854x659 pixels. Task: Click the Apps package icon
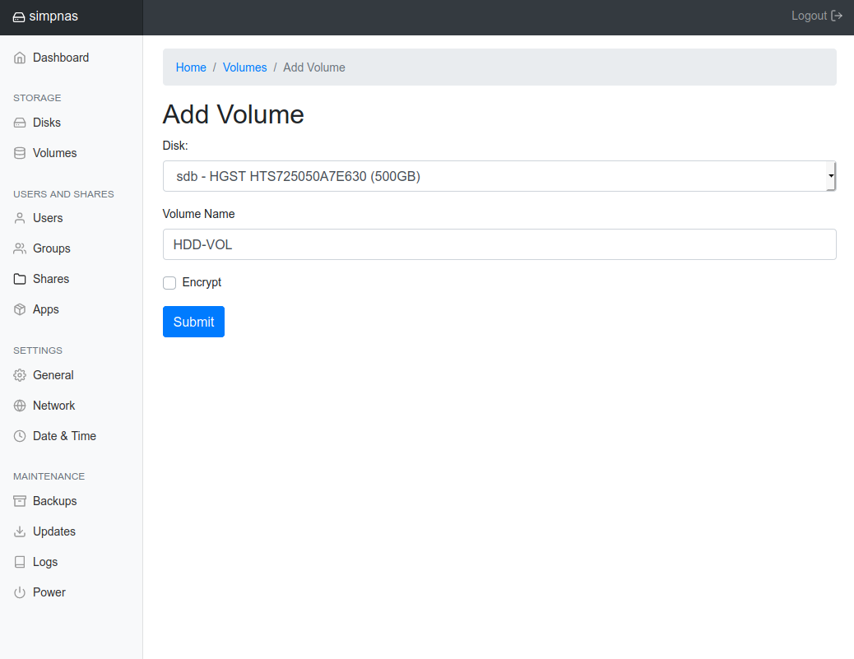tap(20, 310)
